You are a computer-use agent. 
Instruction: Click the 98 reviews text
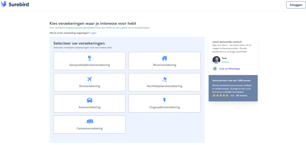pyautogui.click(x=241, y=96)
